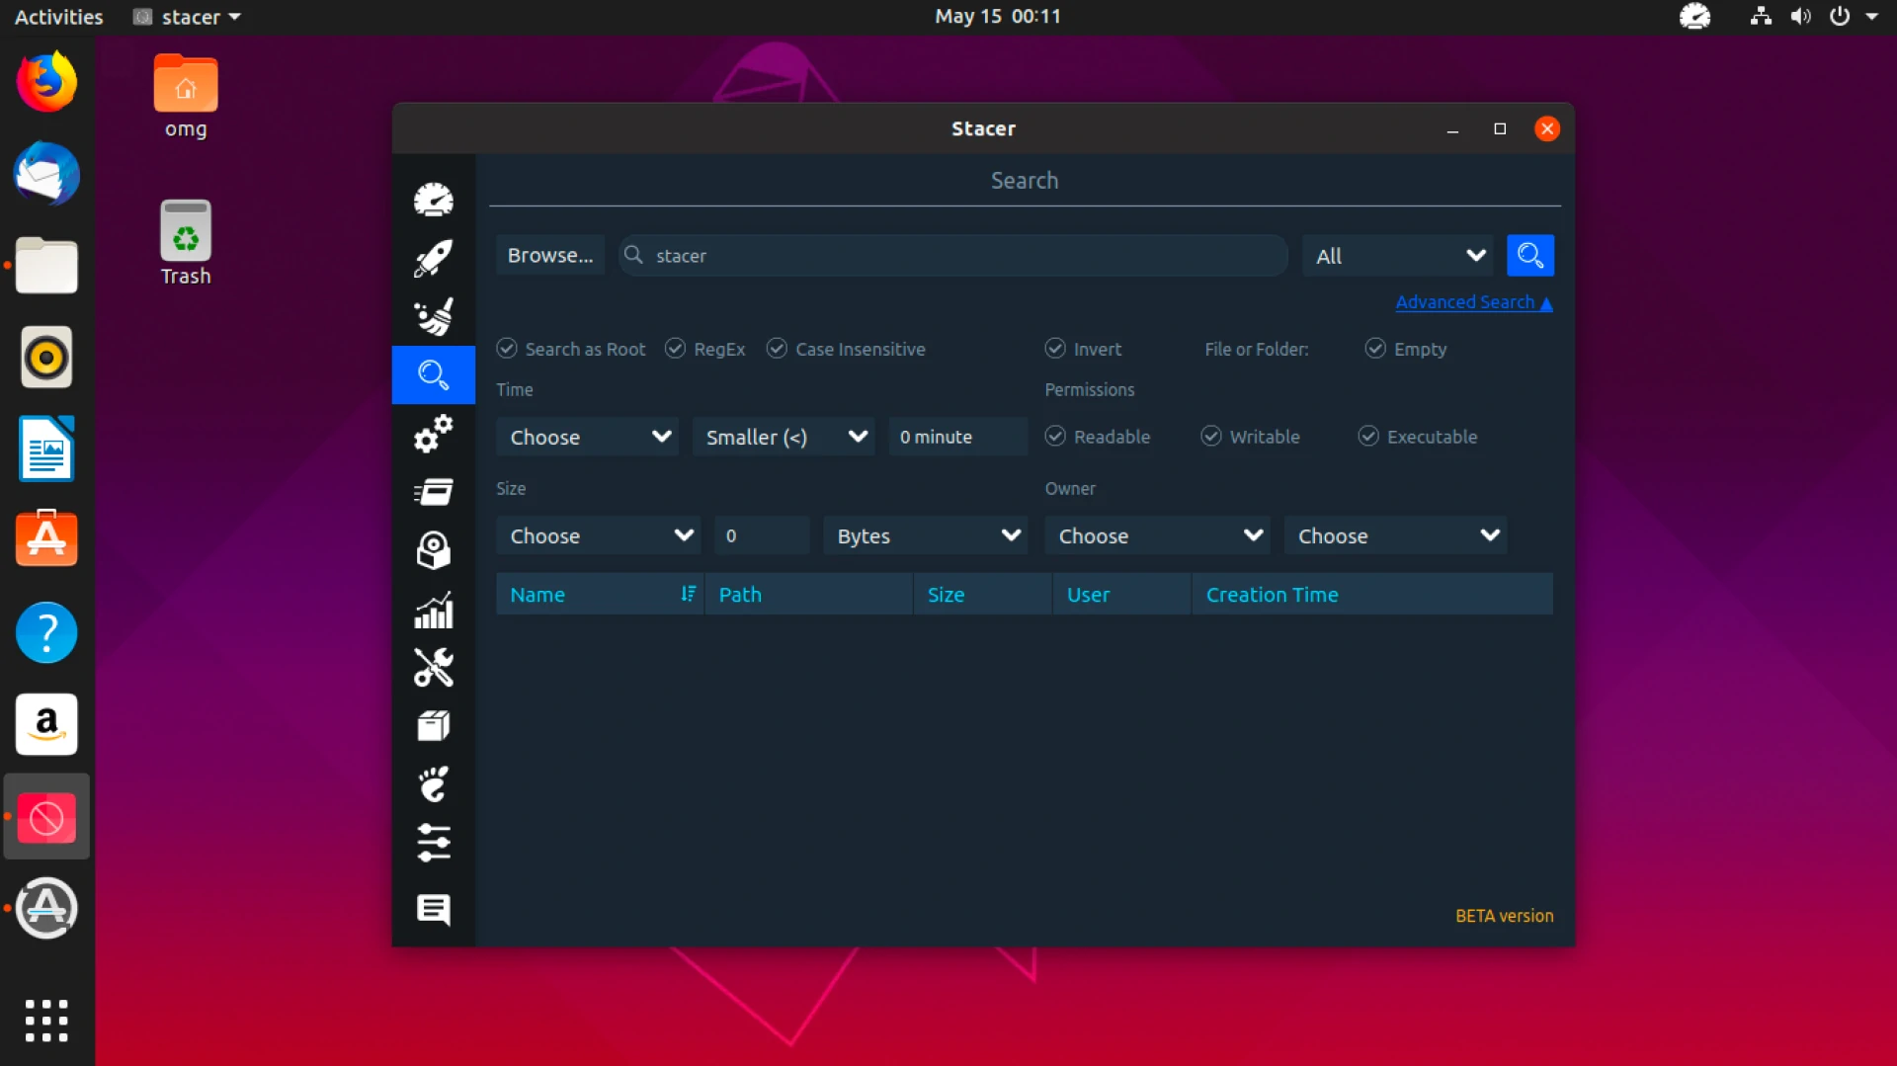1897x1066 pixels.
Task: Toggle the Invert checkbox
Action: click(x=1083, y=349)
